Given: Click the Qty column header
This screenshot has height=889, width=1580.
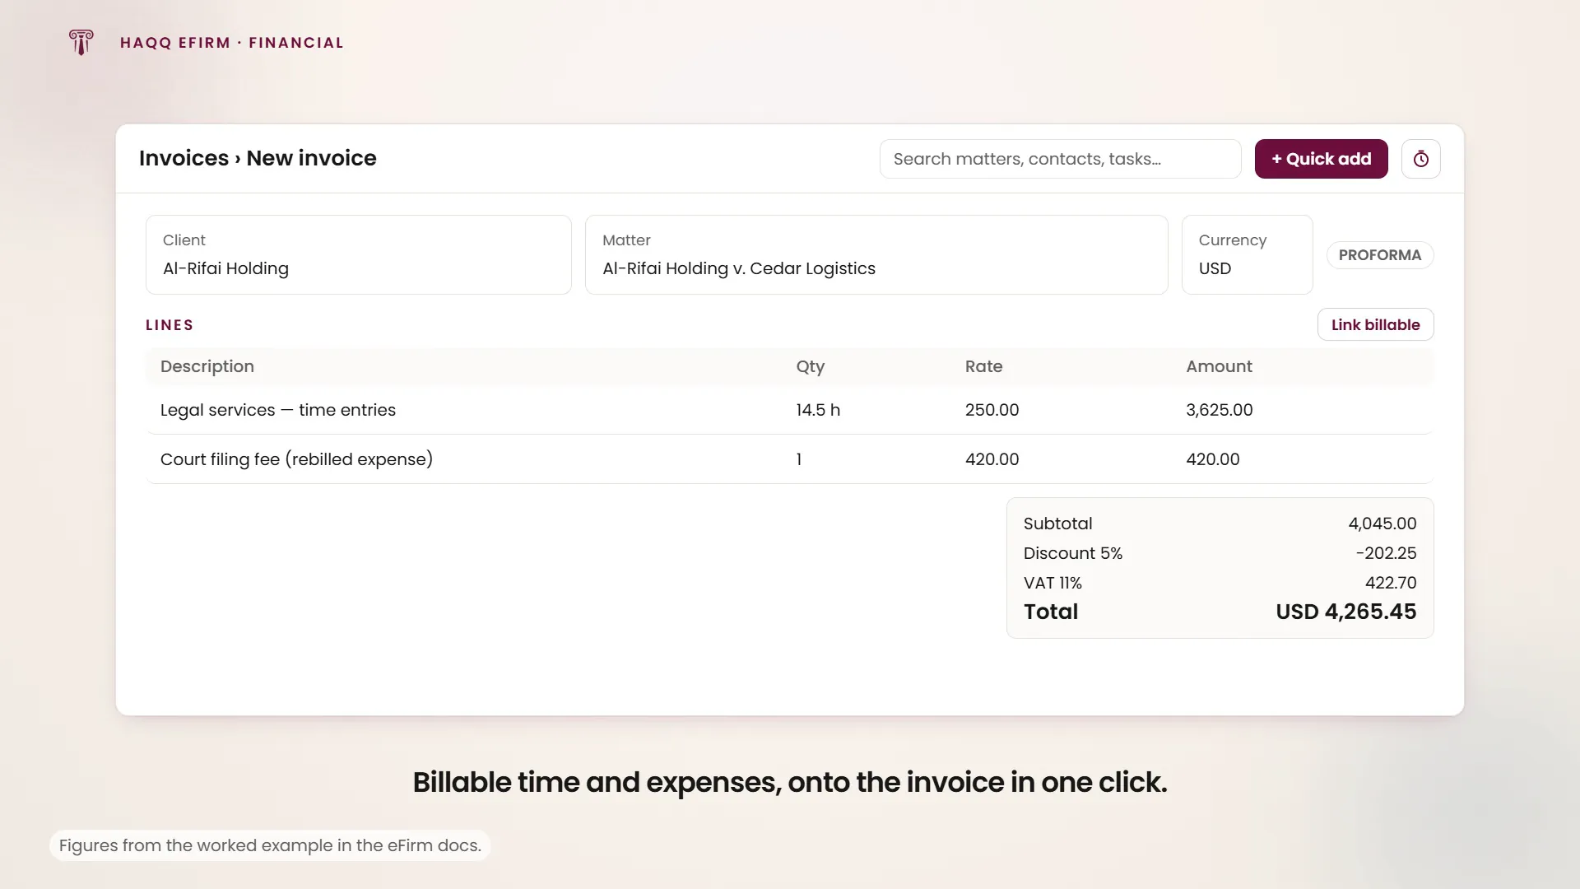Looking at the screenshot, I should tap(810, 366).
